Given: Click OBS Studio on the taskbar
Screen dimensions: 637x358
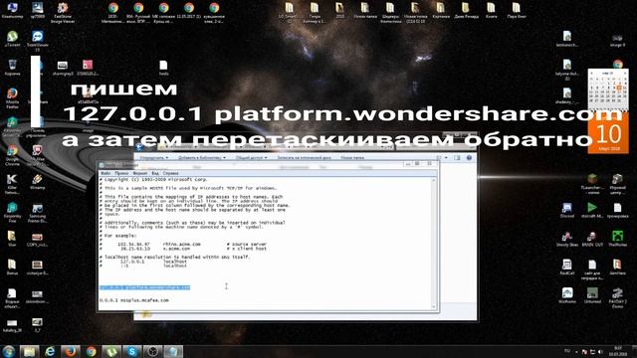Looking at the screenshot, I should click(152, 351).
